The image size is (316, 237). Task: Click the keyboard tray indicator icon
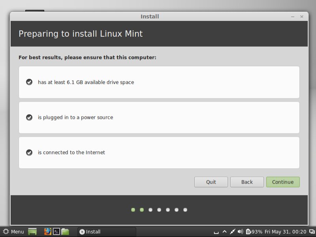[216, 232]
